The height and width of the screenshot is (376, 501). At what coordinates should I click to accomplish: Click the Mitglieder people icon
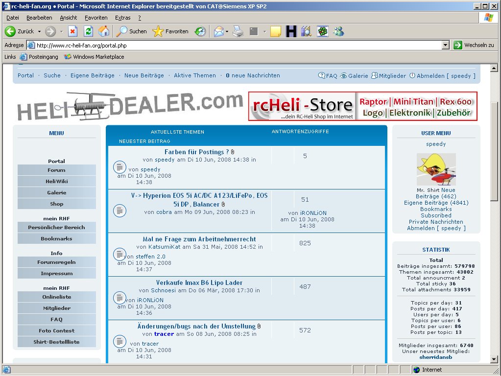tap(375, 76)
